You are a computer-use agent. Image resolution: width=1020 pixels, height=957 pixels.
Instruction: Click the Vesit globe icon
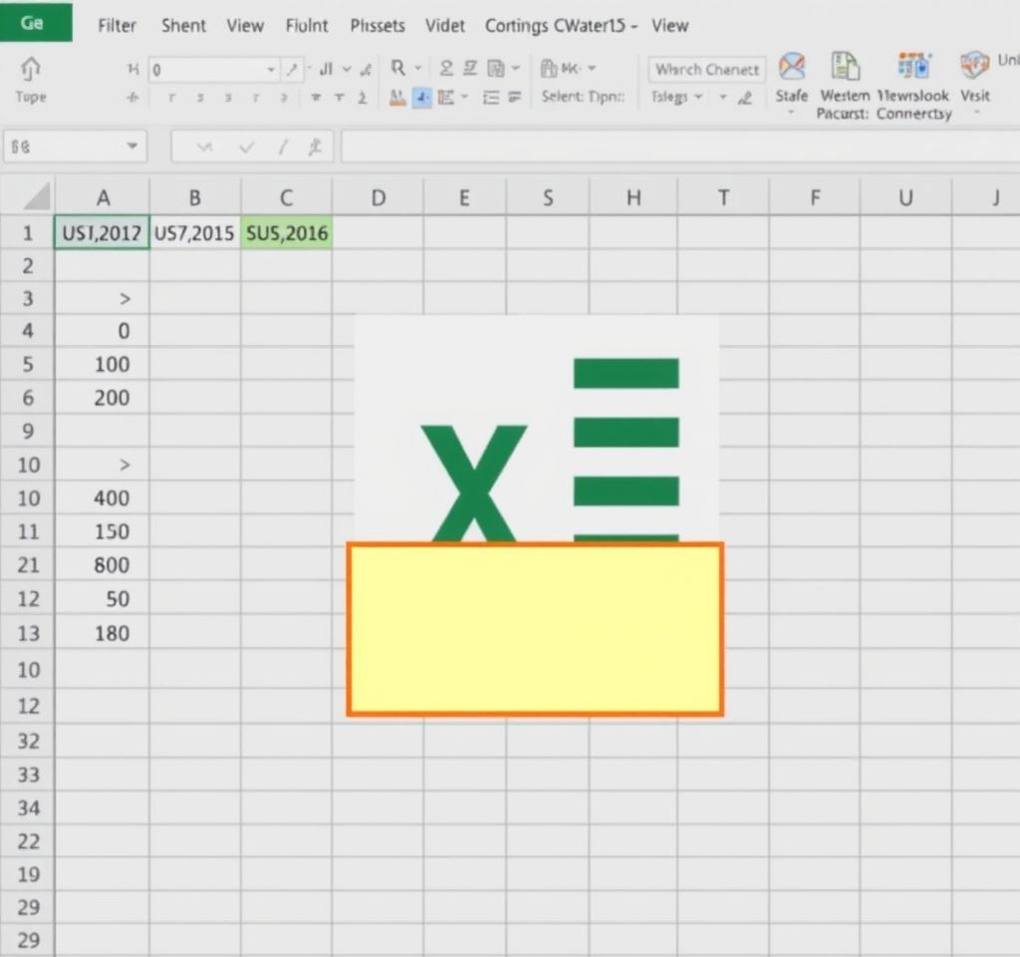pos(974,67)
